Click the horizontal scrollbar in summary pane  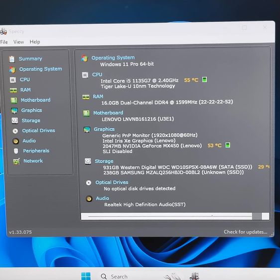point(175,216)
